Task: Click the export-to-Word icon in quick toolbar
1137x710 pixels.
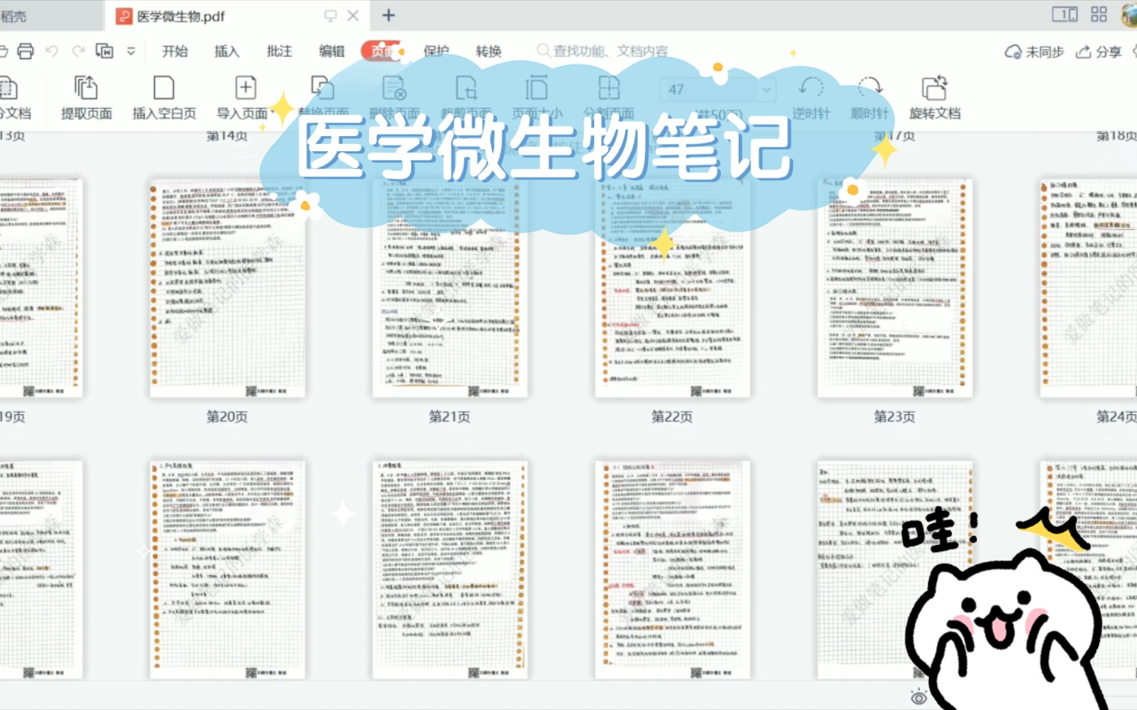Action: pos(105,51)
